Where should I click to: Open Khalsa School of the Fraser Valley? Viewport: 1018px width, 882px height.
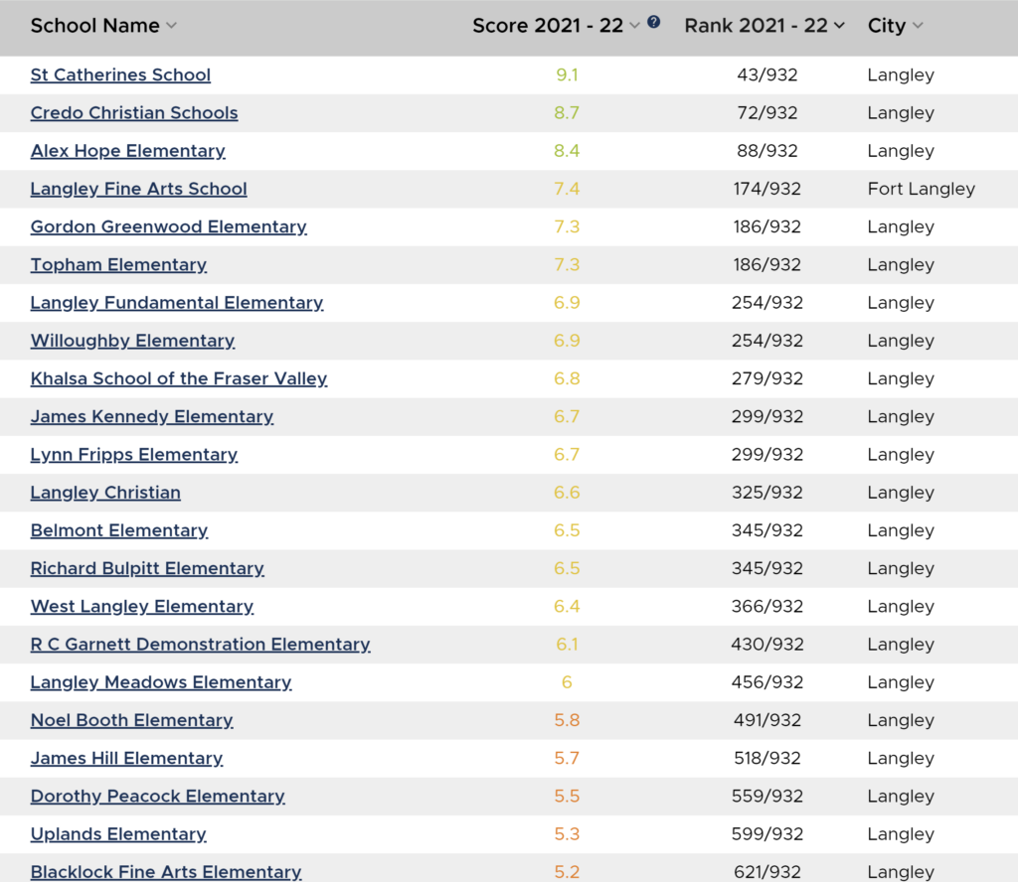coord(179,378)
